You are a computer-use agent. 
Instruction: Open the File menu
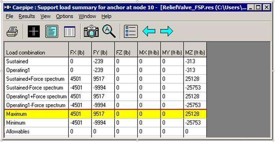(10, 16)
